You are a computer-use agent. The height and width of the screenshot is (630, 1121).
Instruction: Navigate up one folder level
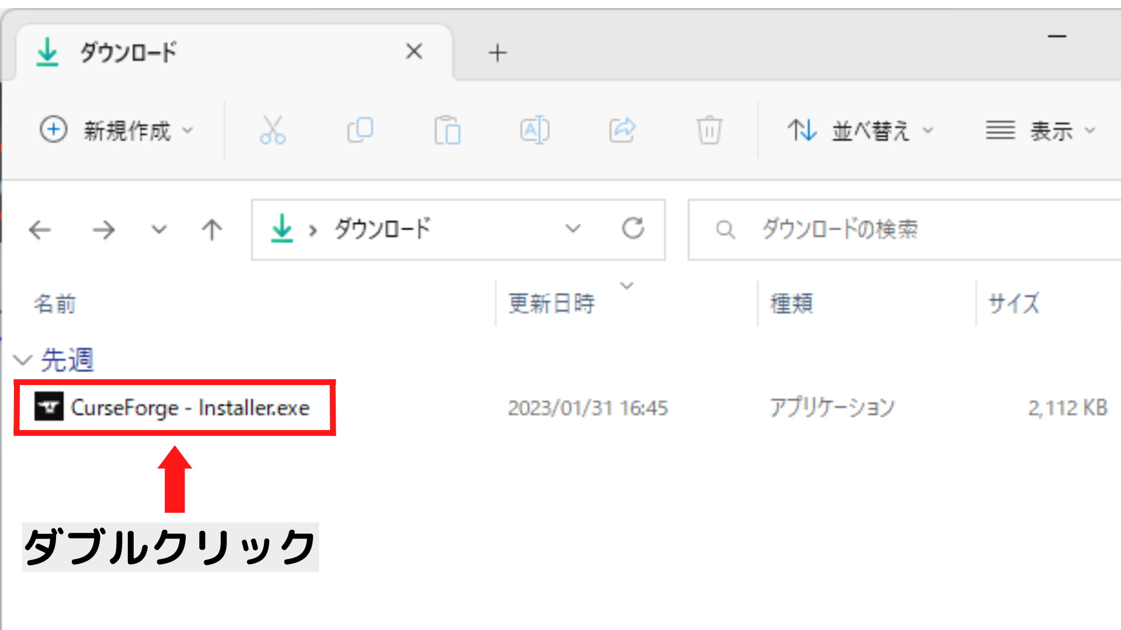click(211, 230)
